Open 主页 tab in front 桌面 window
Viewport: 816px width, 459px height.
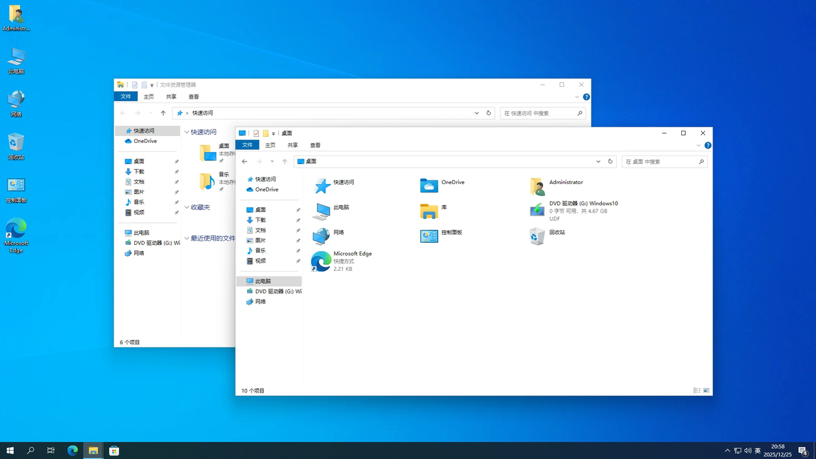[270, 146]
